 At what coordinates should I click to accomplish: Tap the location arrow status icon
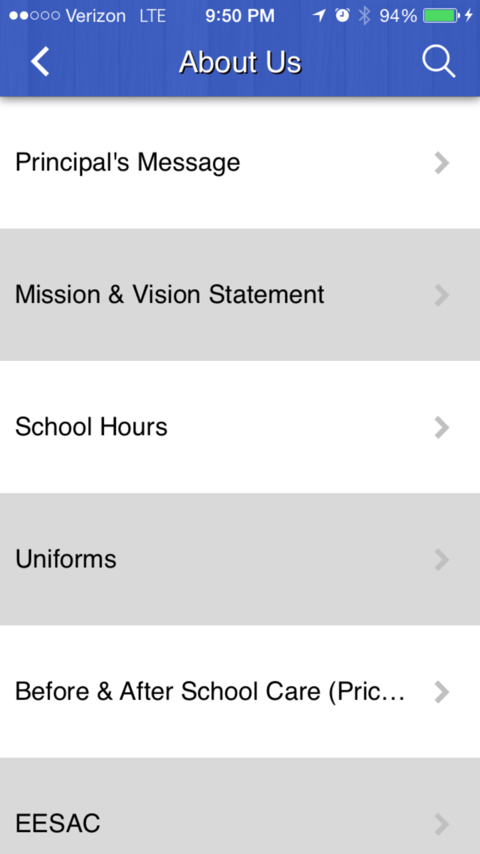319,16
